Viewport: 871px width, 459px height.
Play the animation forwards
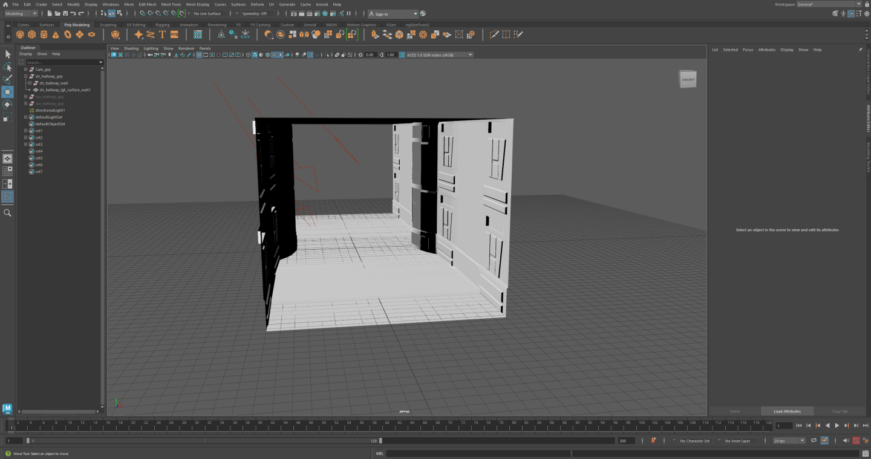click(837, 426)
